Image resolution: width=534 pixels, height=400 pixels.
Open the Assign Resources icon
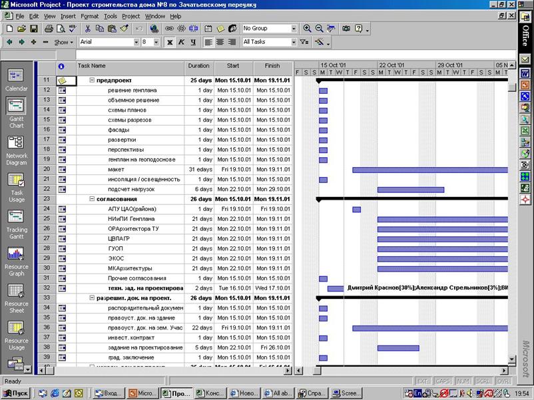click(232, 29)
